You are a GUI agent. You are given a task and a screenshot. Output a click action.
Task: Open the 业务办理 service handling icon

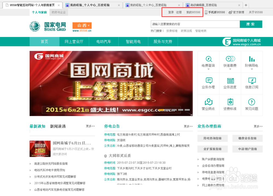209,81
